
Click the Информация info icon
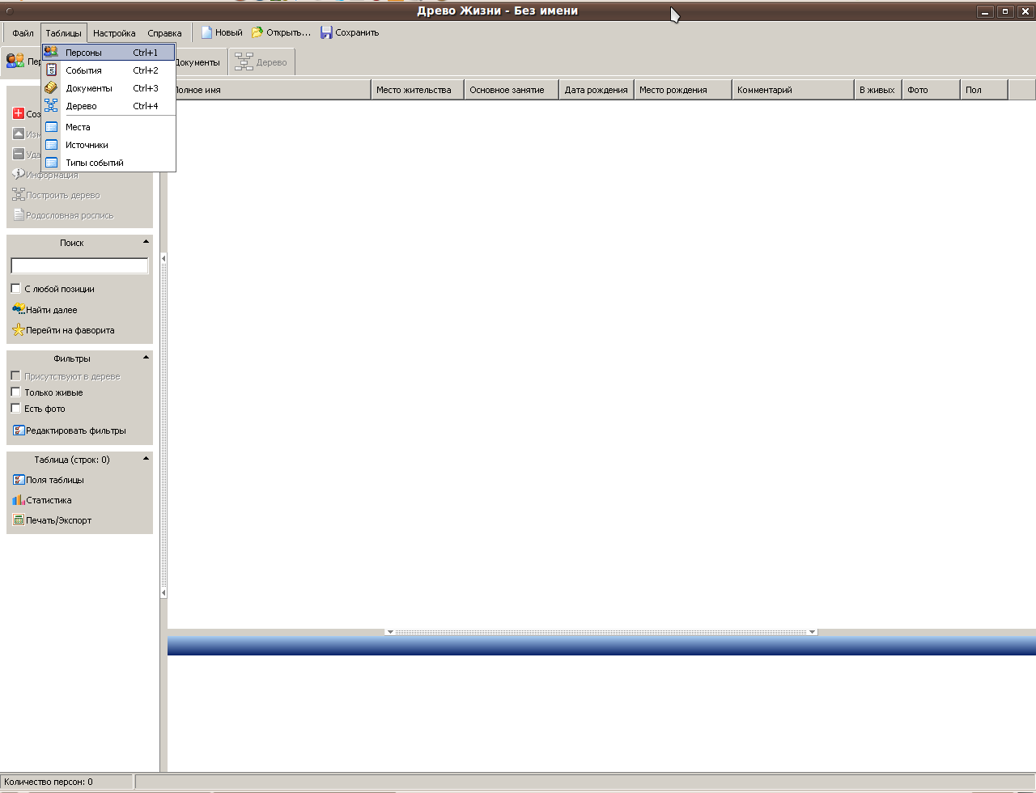(x=19, y=174)
